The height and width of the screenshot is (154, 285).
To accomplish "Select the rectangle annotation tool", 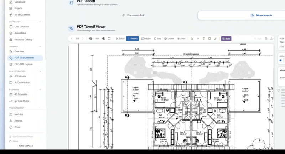I will click(x=209, y=39).
